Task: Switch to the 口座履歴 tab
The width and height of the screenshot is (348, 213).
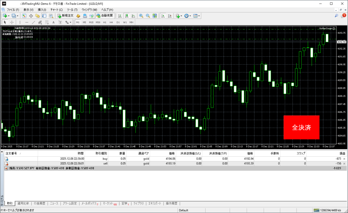Action: tap(40, 203)
